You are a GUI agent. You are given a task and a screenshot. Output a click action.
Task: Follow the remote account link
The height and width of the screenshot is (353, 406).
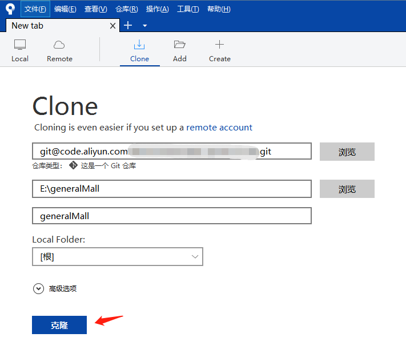[x=219, y=128]
